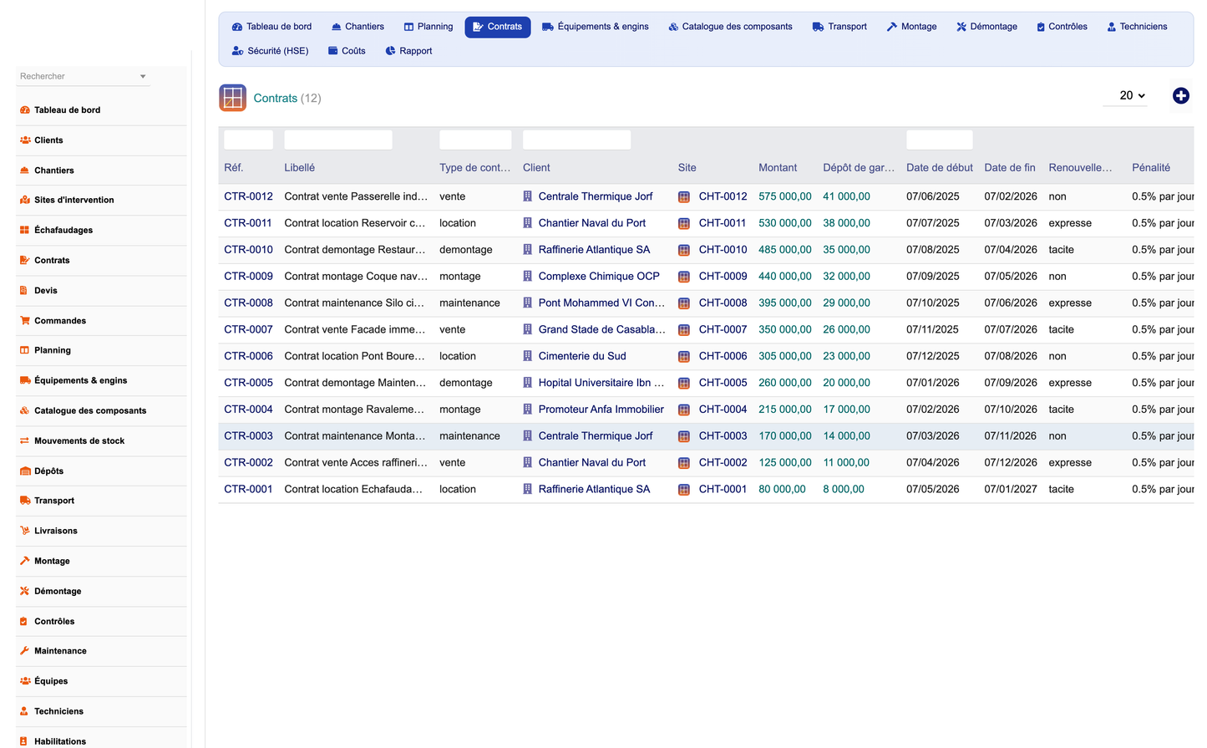Open contract link CTR-0007

(248, 329)
